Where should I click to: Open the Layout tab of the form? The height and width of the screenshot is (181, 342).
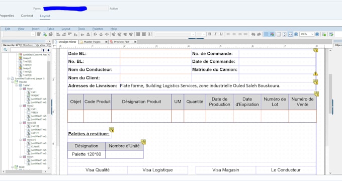[45, 16]
